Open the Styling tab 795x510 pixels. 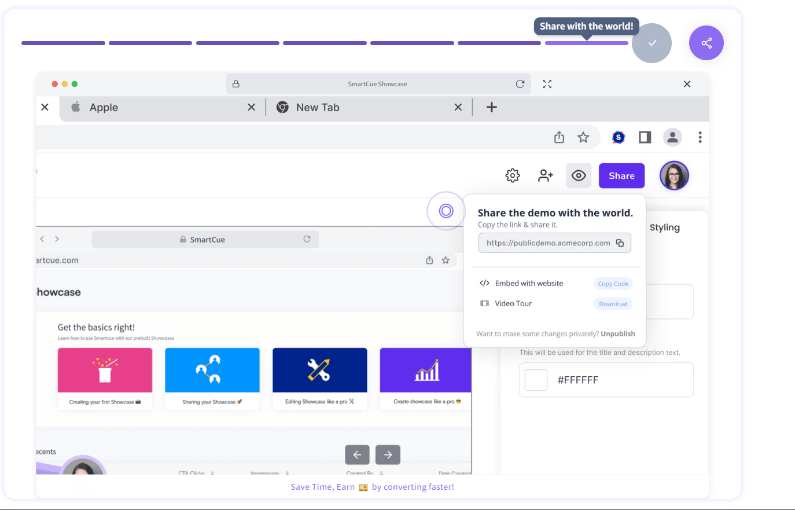[664, 228]
